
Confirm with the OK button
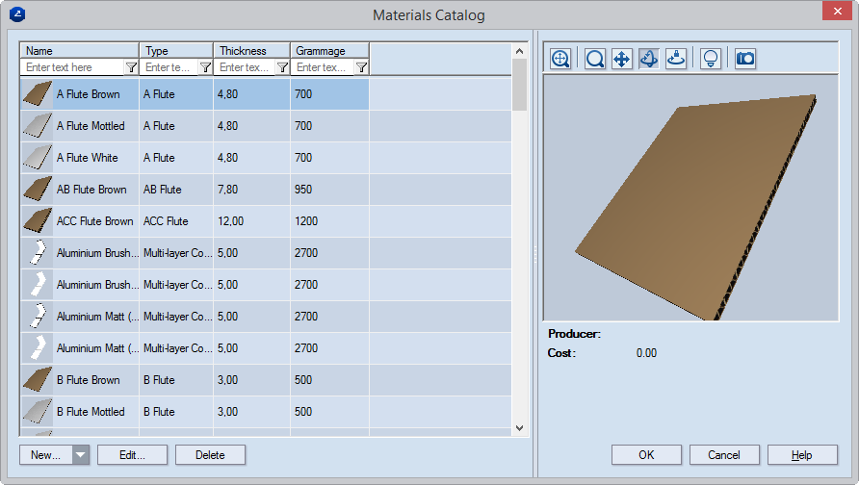[x=646, y=455]
